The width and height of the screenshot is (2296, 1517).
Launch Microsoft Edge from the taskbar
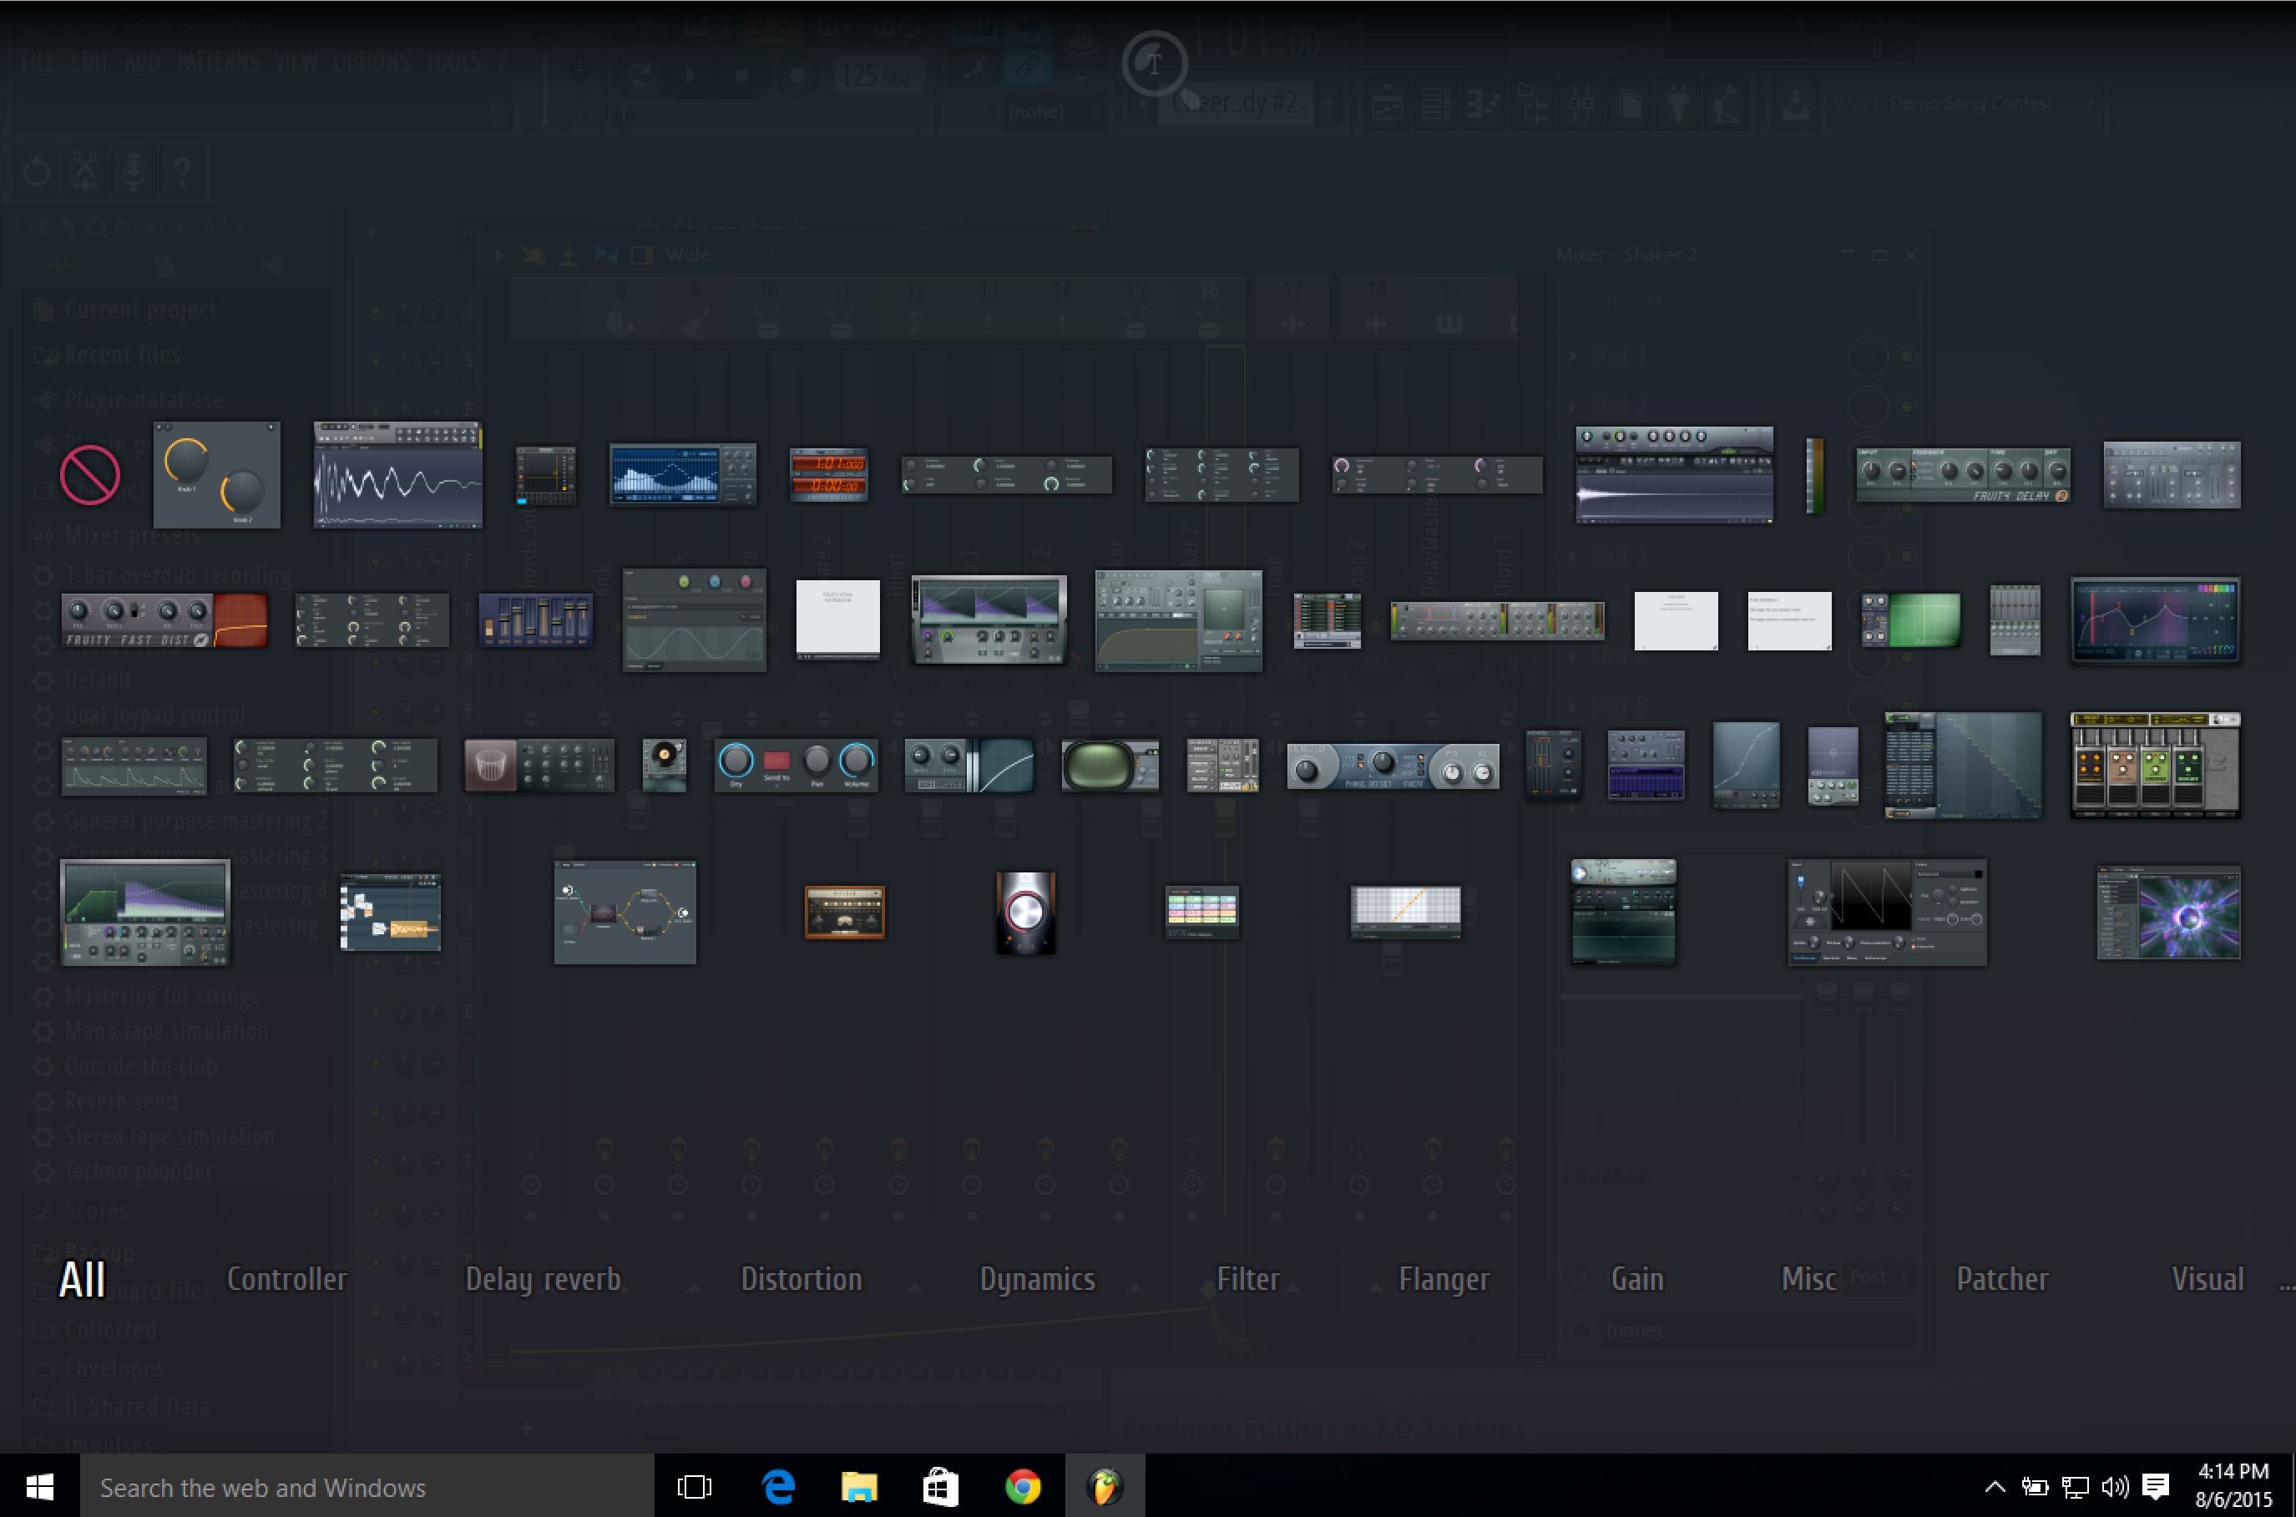[778, 1486]
